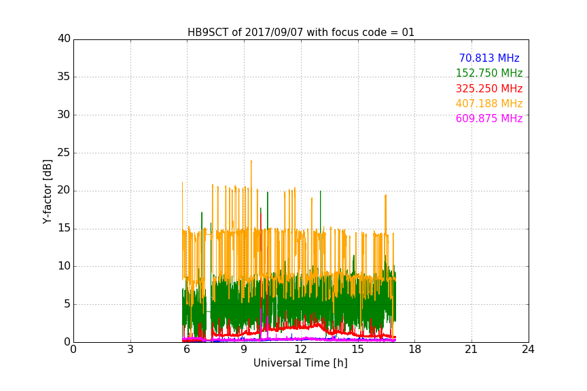
Task: Click the y-axis tick label 15
Action: pos(64,228)
